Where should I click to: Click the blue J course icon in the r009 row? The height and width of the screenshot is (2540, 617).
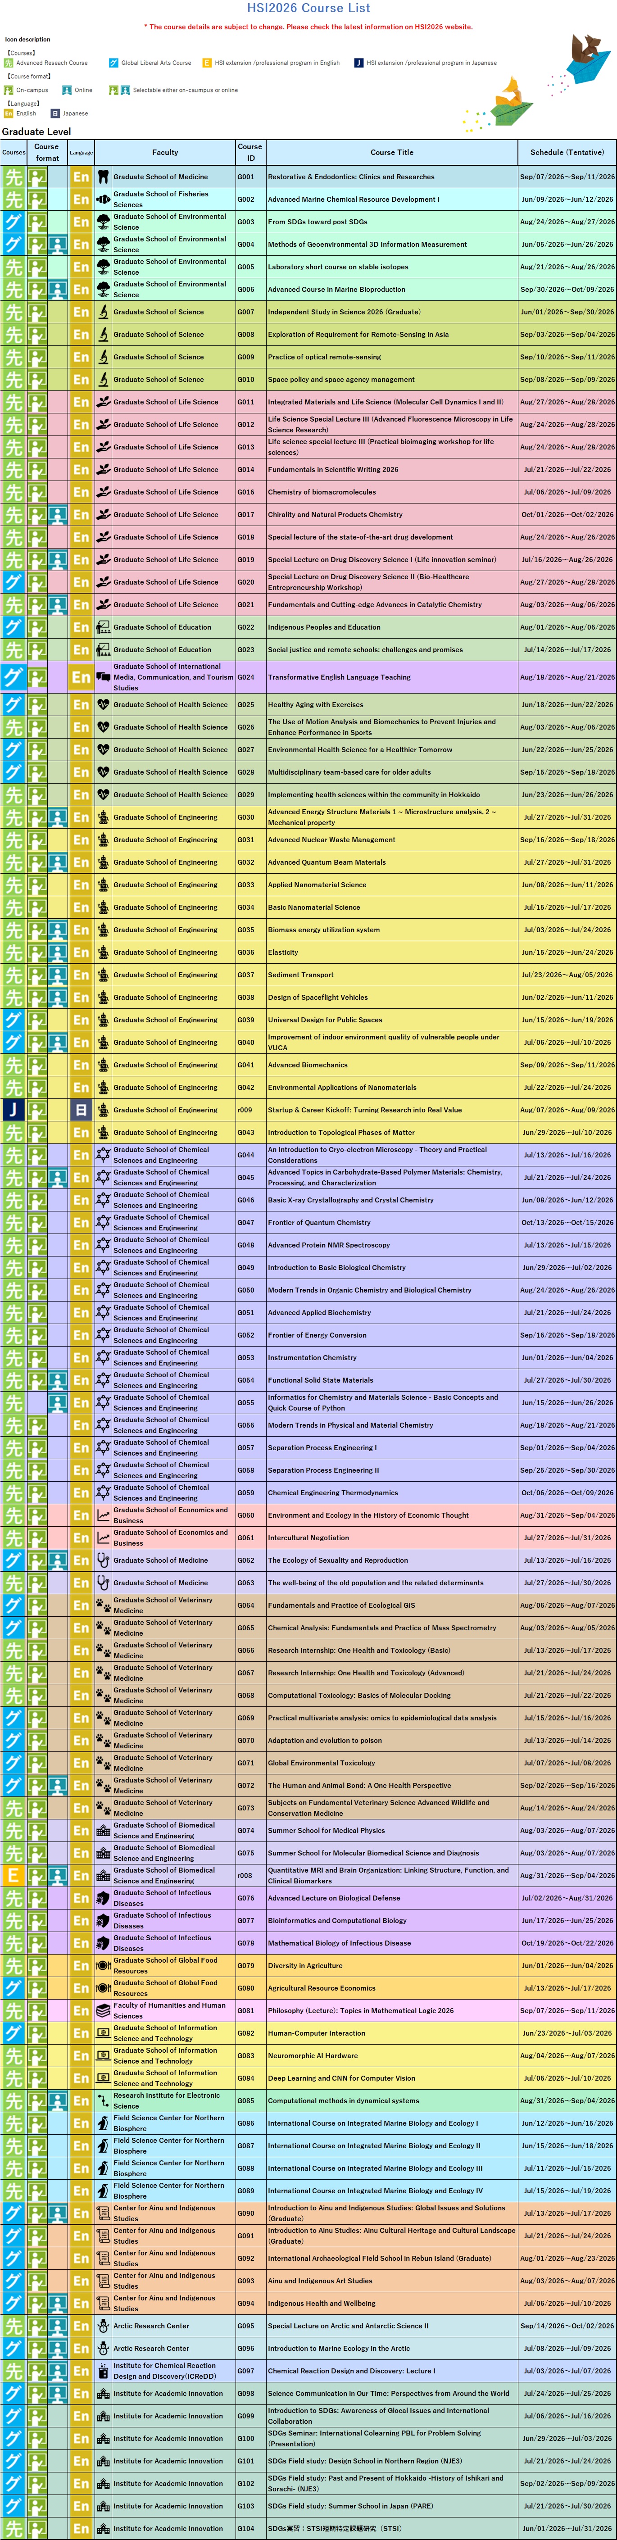point(14,1109)
